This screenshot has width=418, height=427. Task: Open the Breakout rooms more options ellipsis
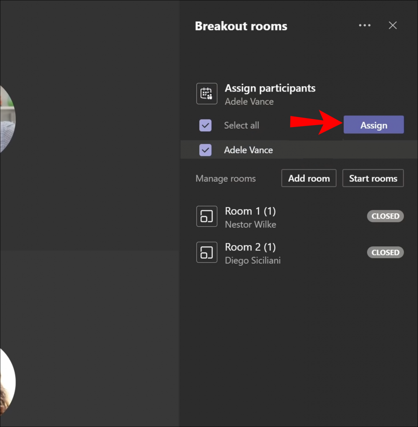coord(365,25)
